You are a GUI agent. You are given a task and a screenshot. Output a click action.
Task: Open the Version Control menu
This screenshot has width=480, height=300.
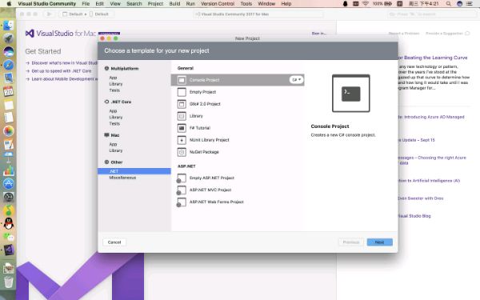pyautogui.click(x=218, y=4)
